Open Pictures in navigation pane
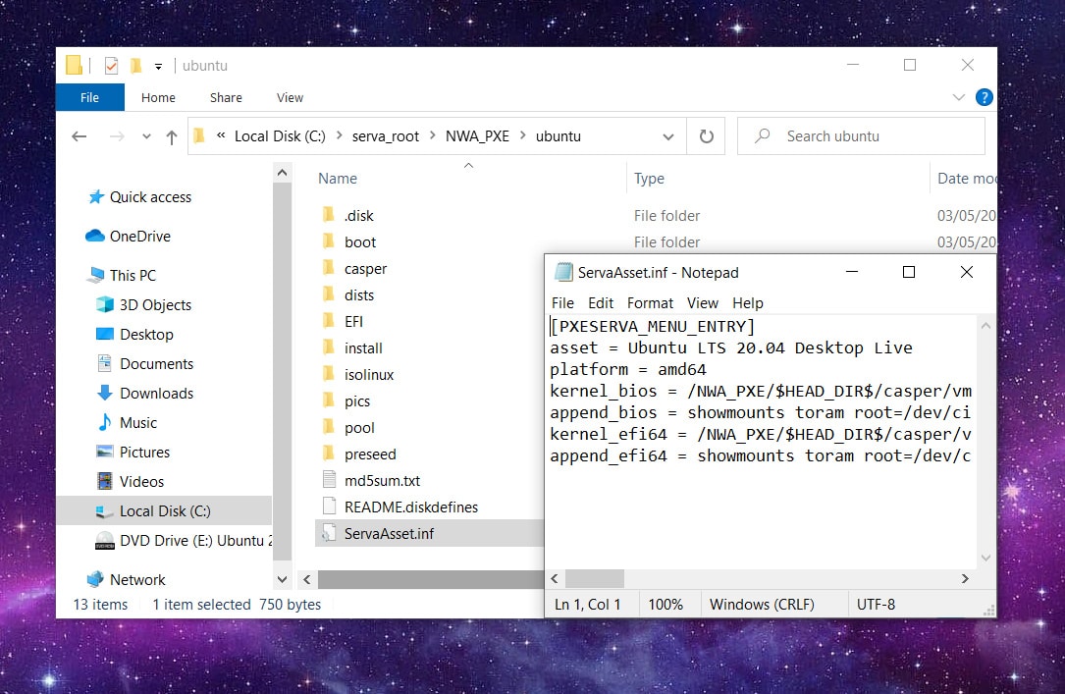The image size is (1065, 694). pos(133,453)
